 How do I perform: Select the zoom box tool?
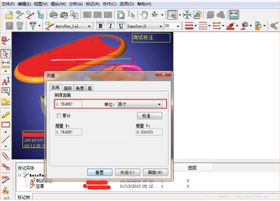(x=172, y=14)
